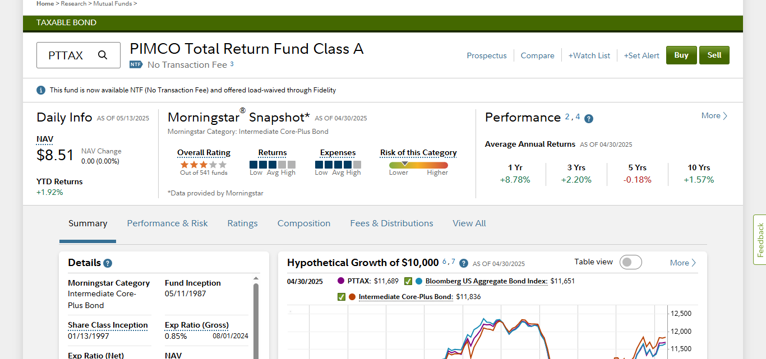
Task: Click the $8.51 NAV price
Action: coord(55,155)
